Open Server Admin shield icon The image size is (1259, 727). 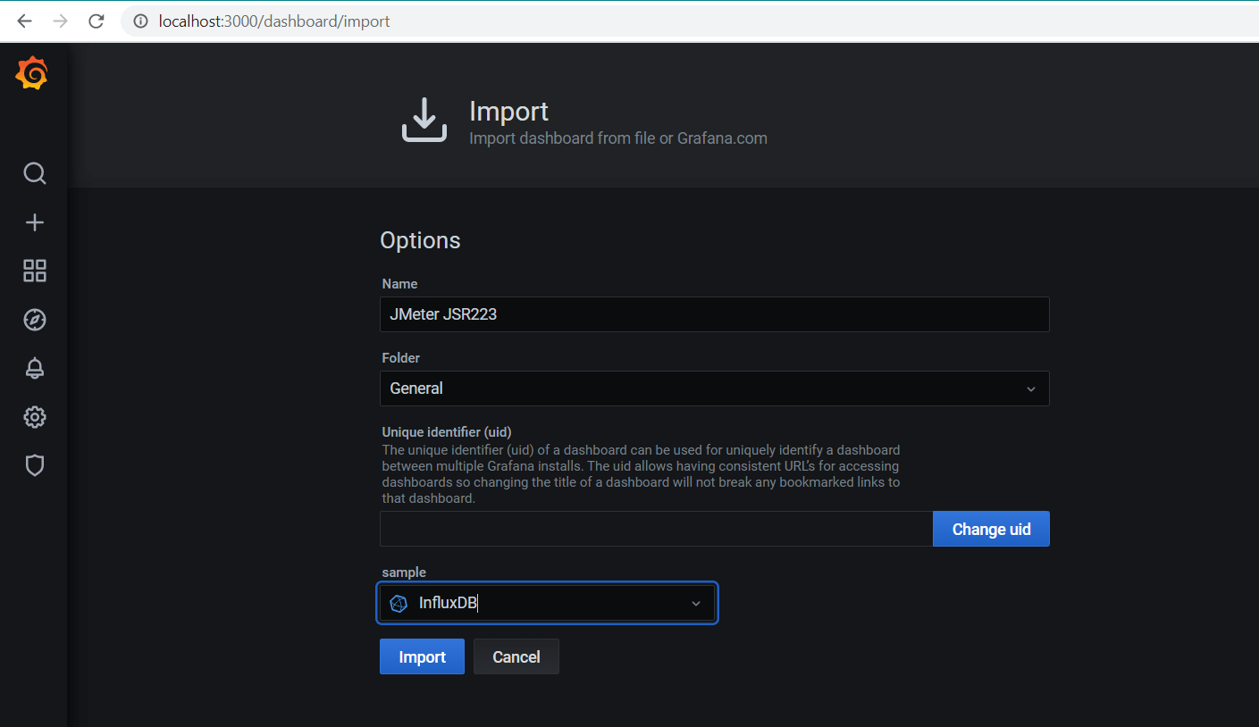(34, 464)
